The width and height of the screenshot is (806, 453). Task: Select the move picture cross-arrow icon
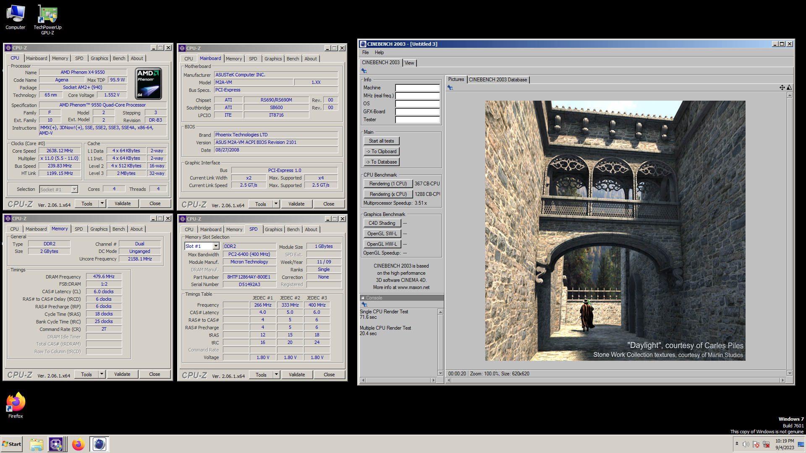[782, 88]
